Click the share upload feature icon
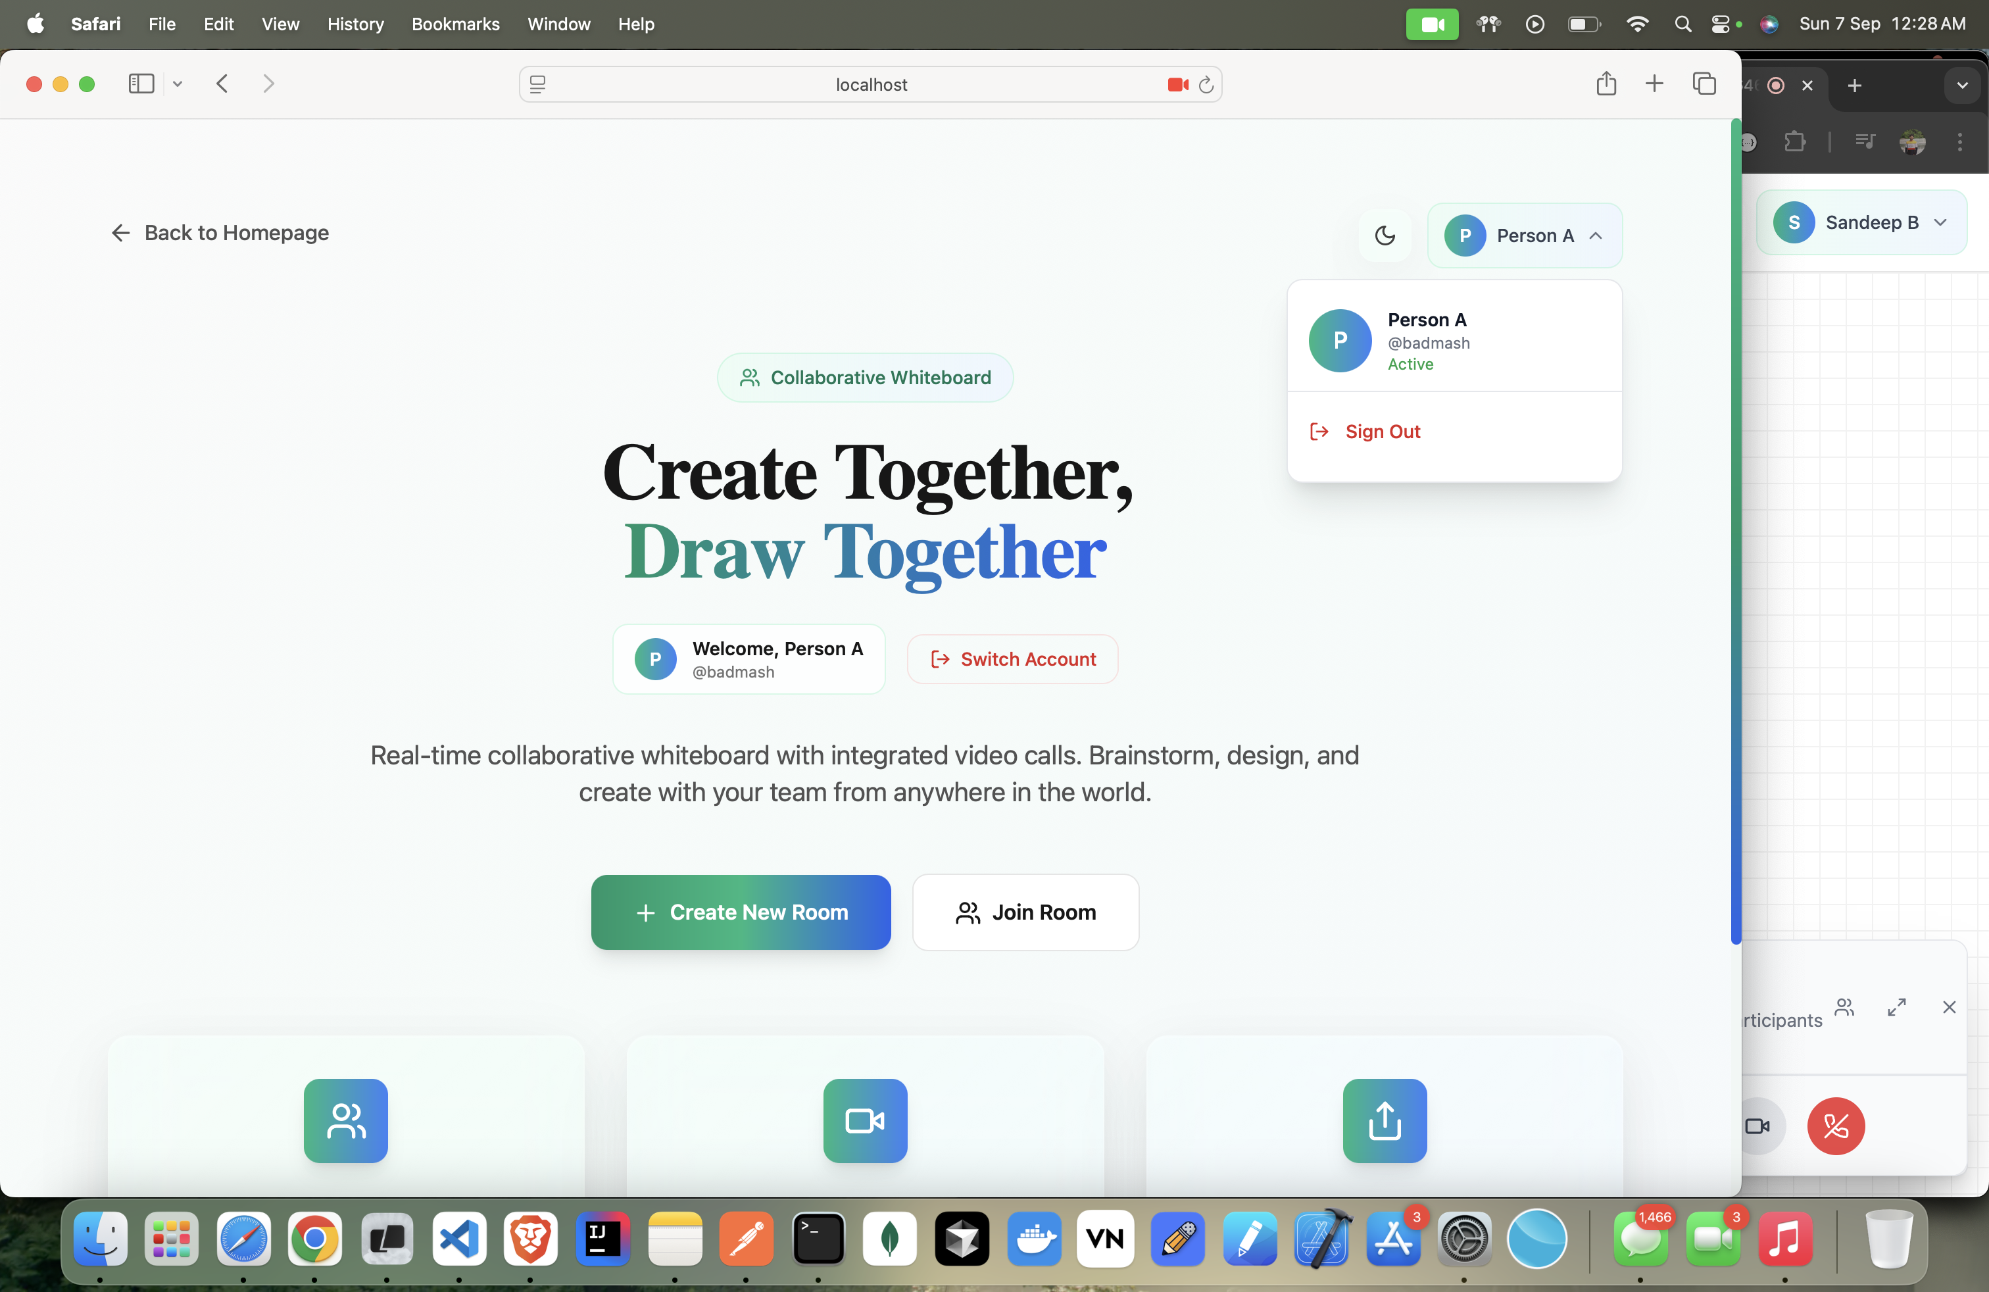The image size is (1989, 1292). (1384, 1120)
